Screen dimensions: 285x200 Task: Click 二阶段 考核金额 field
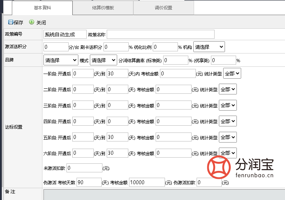[173, 89]
